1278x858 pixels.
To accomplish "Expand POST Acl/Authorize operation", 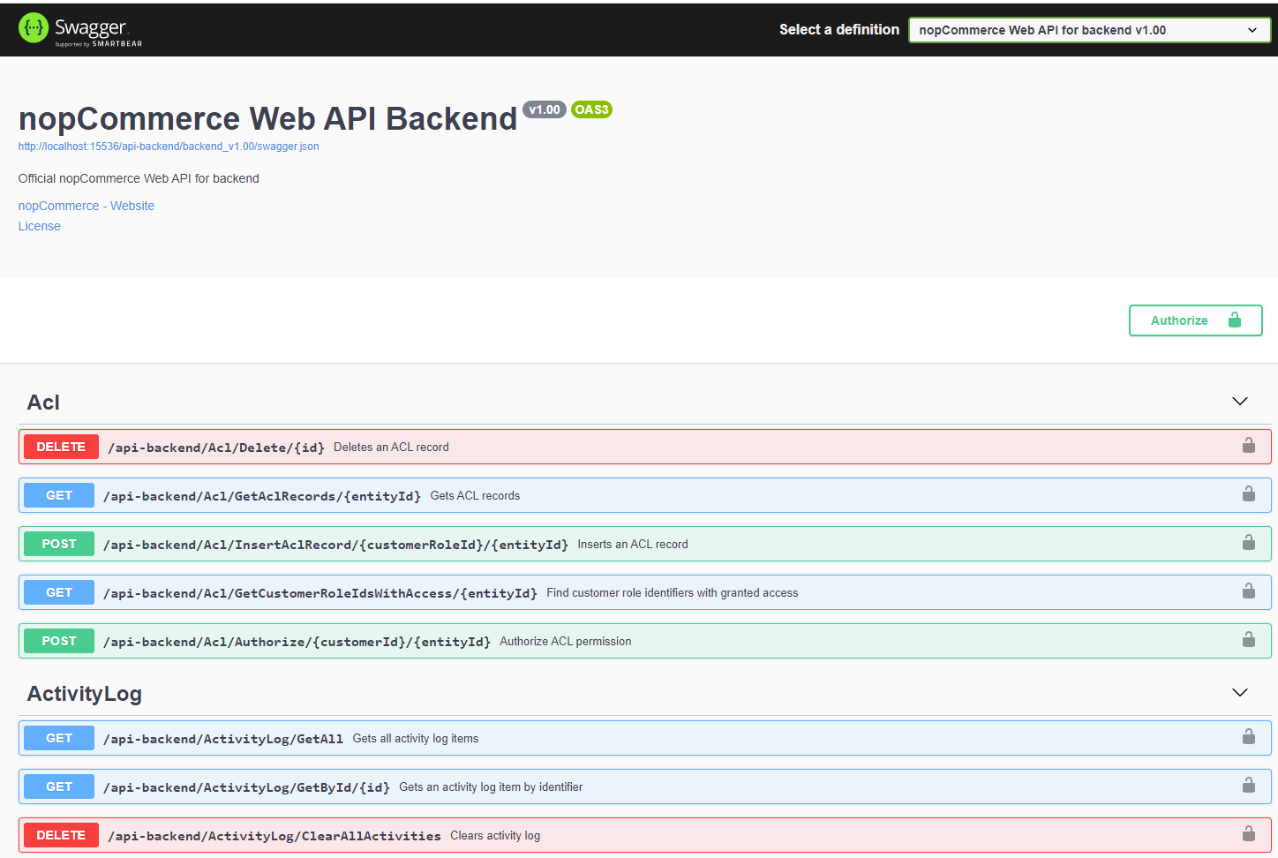I will tap(644, 641).
